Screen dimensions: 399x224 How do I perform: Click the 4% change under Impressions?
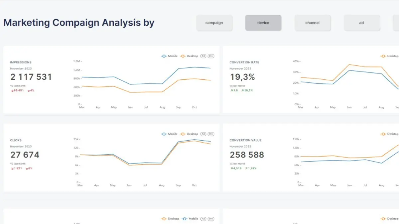(31, 90)
